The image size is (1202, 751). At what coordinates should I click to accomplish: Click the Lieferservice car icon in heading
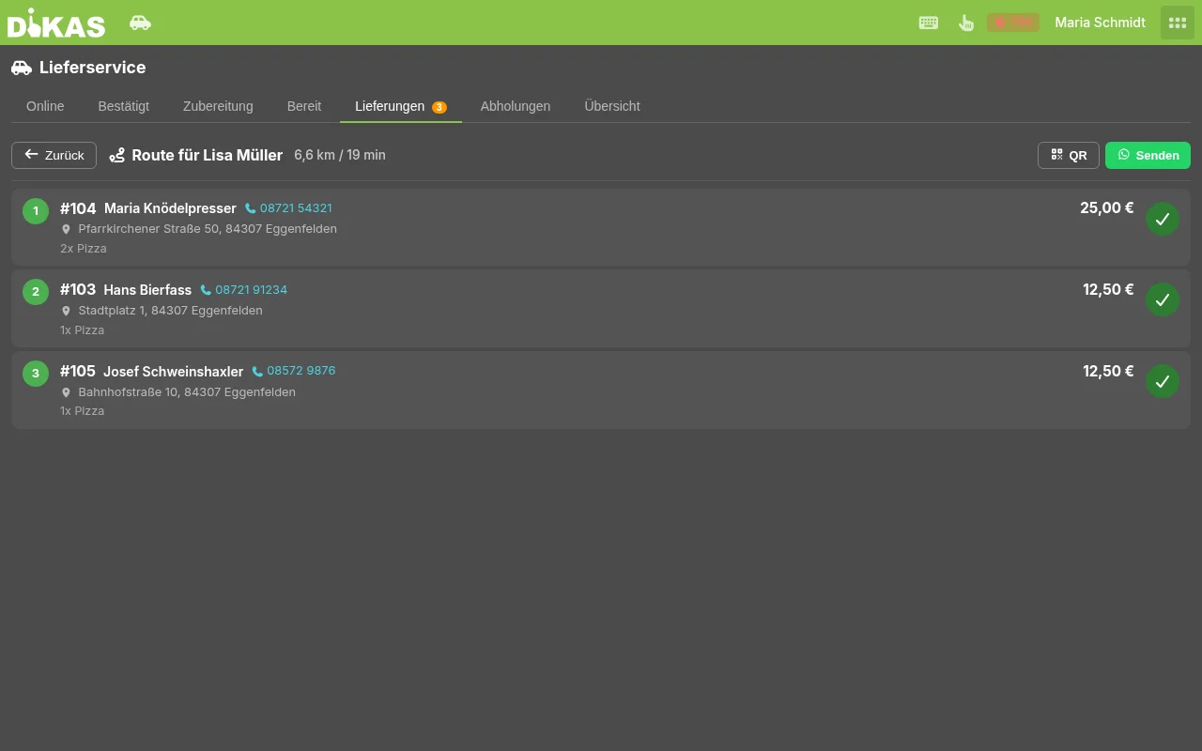coord(22,68)
